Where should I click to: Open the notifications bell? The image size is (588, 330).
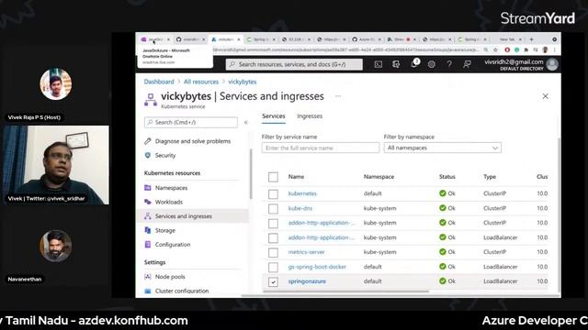(x=414, y=64)
